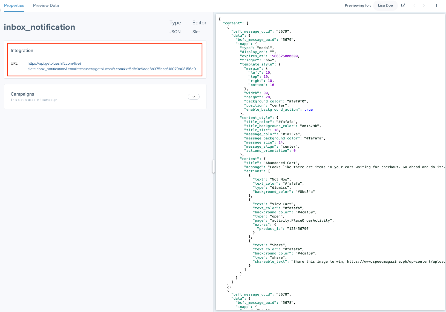Click the "title_background_color": "#01579b" line

[x=283, y=126]
